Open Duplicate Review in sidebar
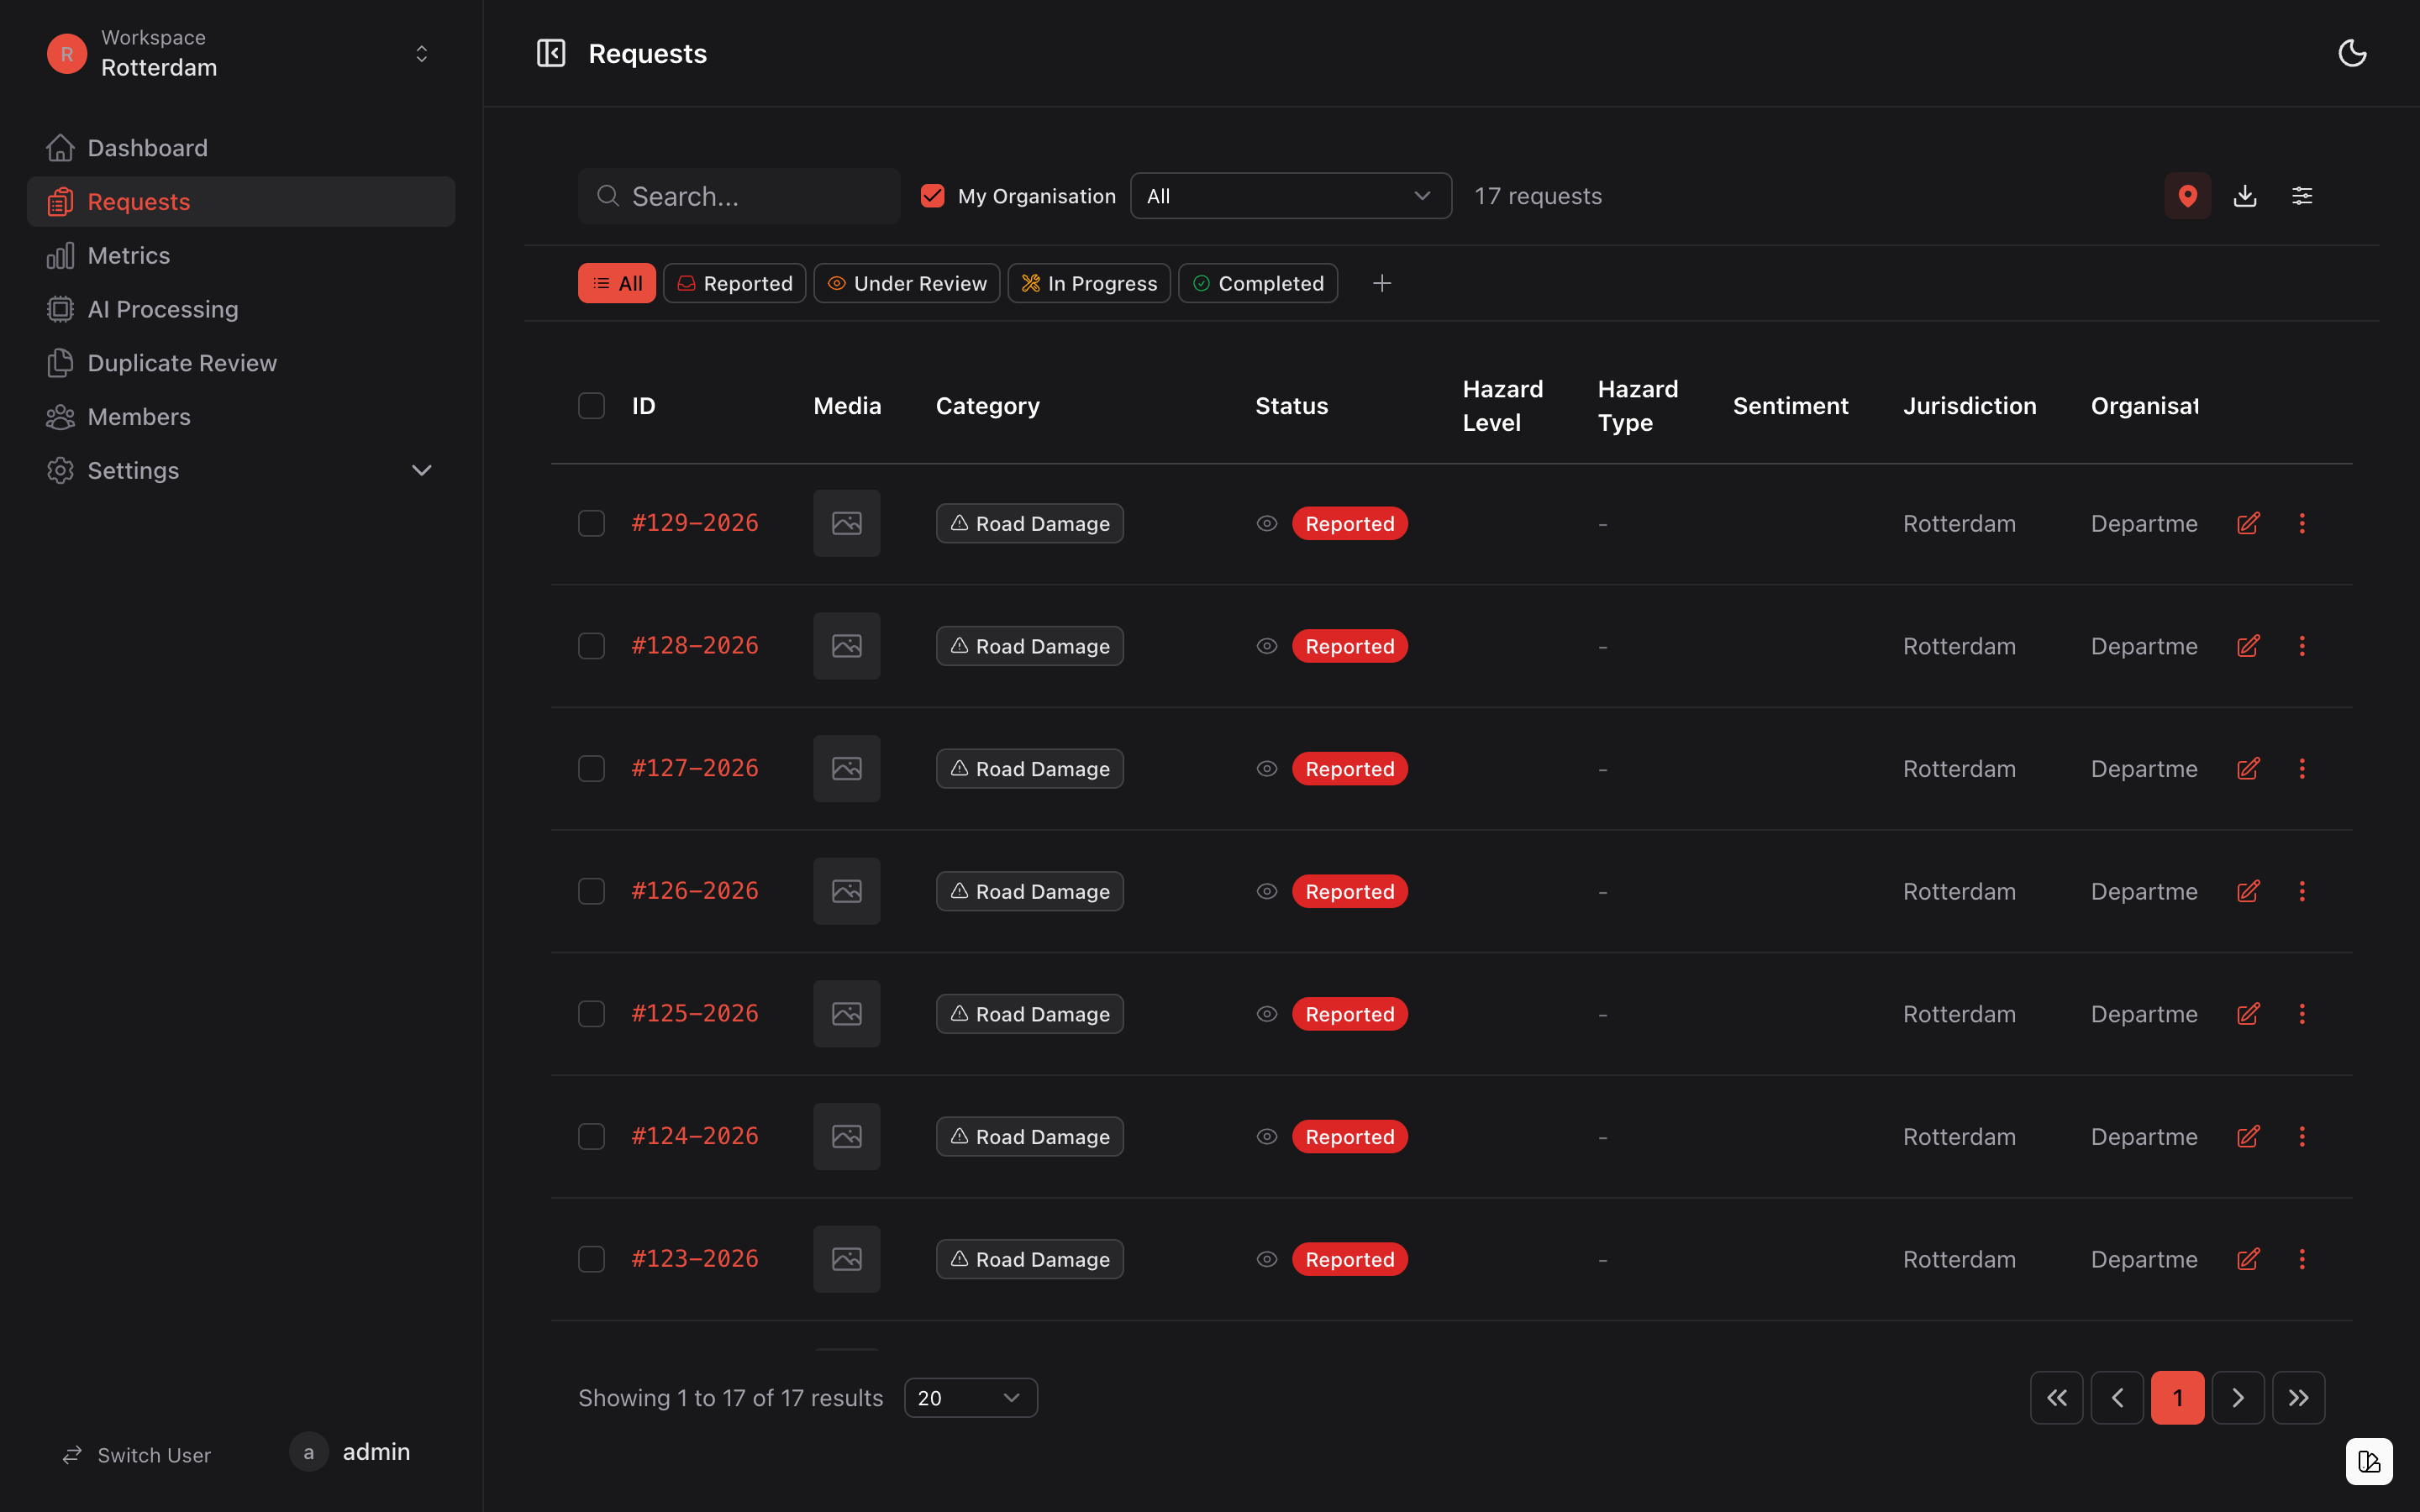2420x1512 pixels. 182,363
